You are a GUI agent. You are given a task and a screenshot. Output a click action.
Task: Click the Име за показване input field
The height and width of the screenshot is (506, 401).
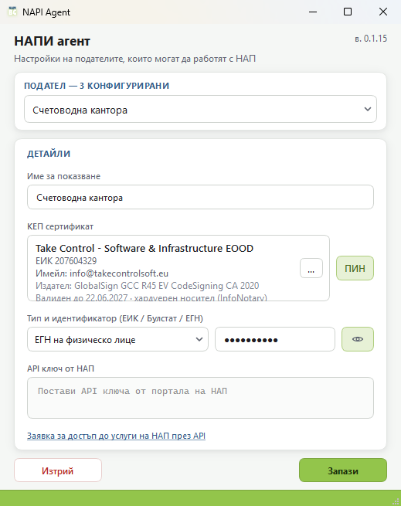tap(200, 197)
